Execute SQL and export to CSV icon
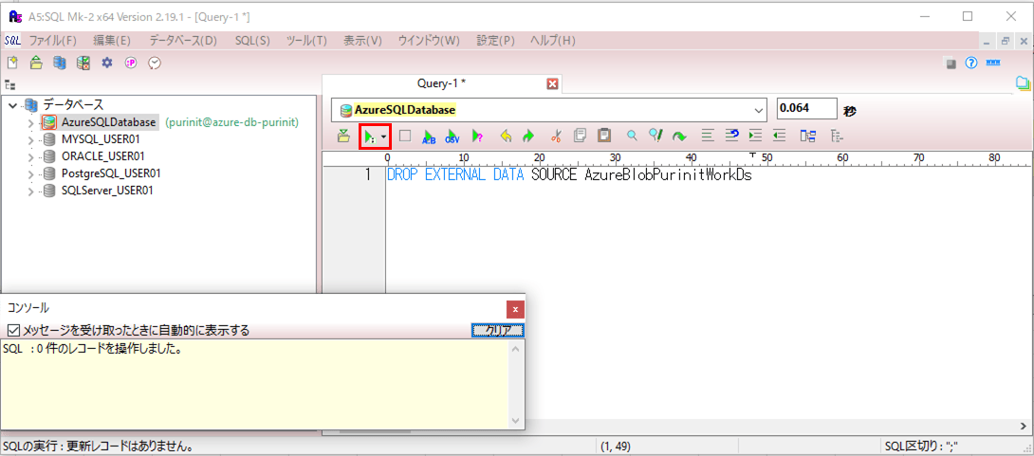 tap(452, 137)
